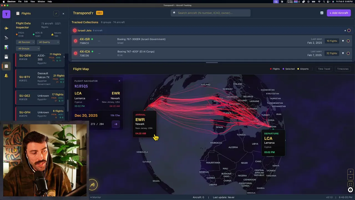
Task: Open the floppy disk save sidebar icon
Action: click(6, 57)
